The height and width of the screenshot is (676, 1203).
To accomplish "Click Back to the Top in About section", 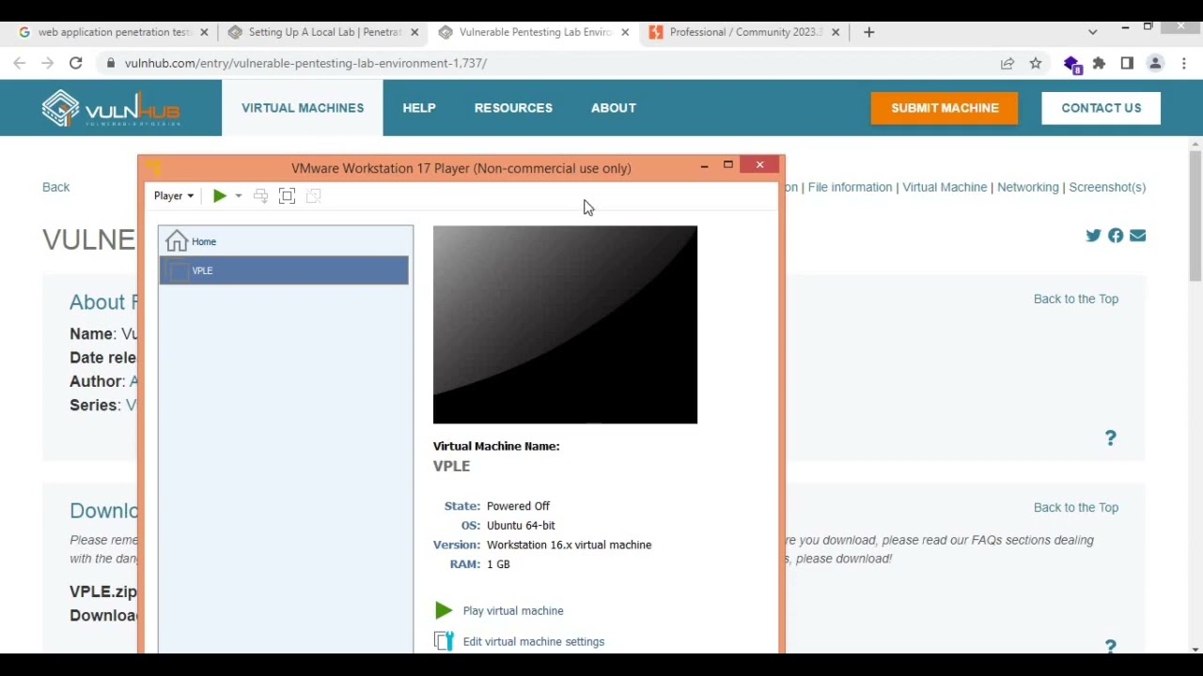I will coord(1076,299).
